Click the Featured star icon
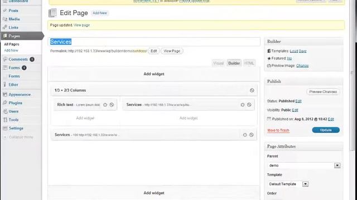Image resolution: width=357 pixels, height=200 pixels. (x=269, y=58)
